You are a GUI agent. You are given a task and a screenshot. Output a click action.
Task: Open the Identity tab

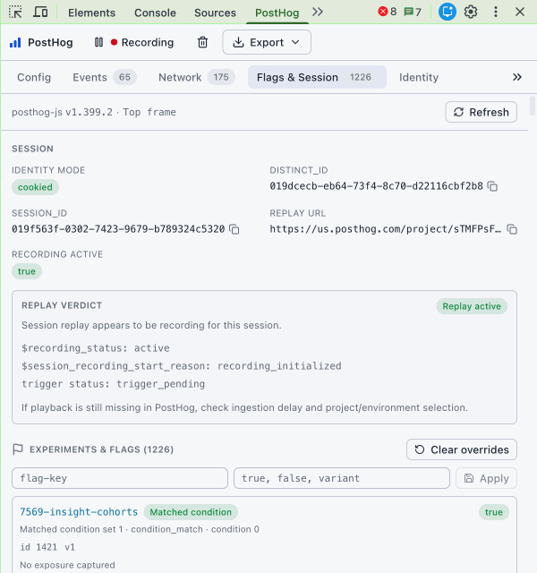tap(419, 77)
